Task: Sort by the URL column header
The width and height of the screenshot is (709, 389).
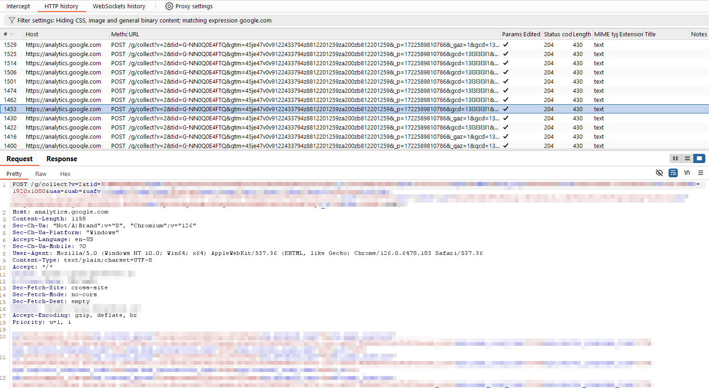Action: pyautogui.click(x=314, y=34)
